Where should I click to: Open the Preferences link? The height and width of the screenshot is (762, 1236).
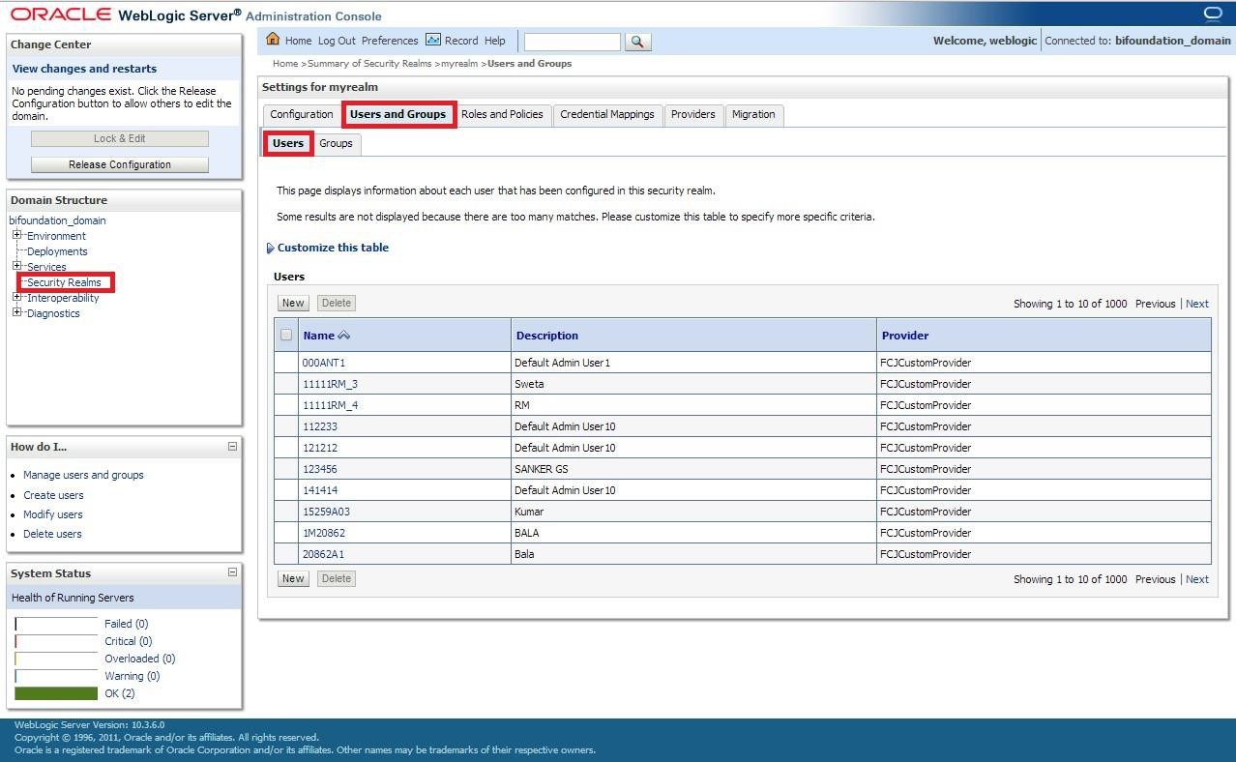pos(390,41)
